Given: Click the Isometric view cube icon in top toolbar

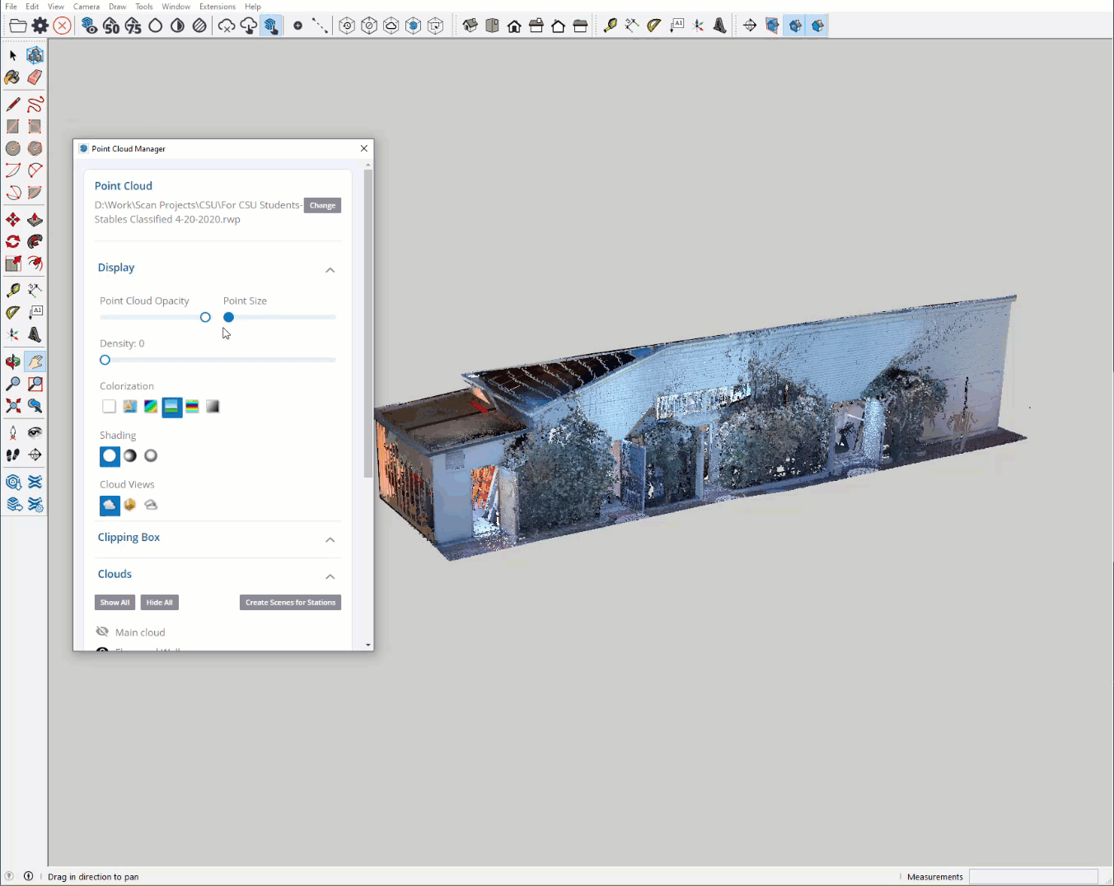Looking at the screenshot, I should tap(470, 26).
